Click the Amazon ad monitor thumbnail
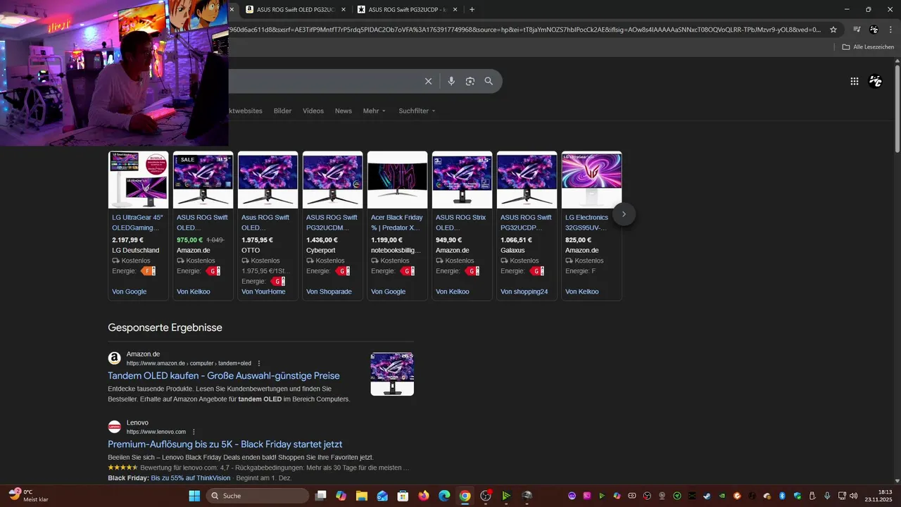Screen dimensions: 901x507 point(392,374)
